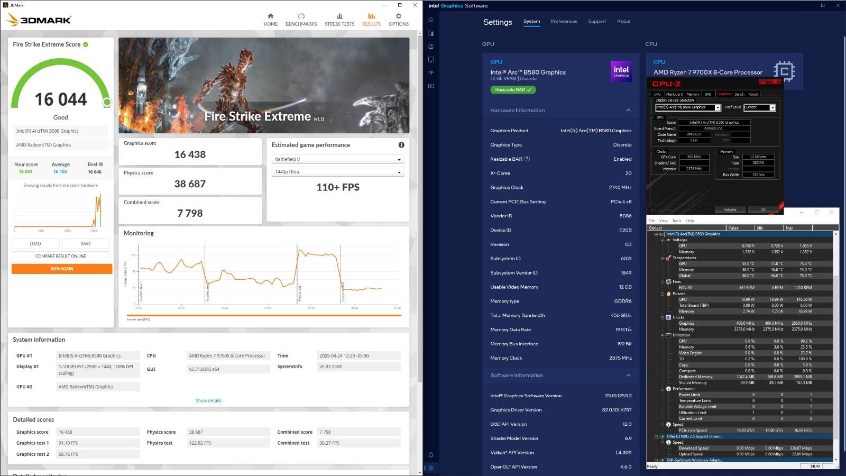Open the 1440p Ultra resolution dropdown

[x=337, y=172]
